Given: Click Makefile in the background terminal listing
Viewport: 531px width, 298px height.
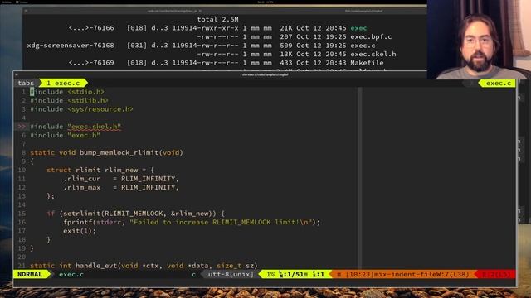Looking at the screenshot, I should 367,63.
